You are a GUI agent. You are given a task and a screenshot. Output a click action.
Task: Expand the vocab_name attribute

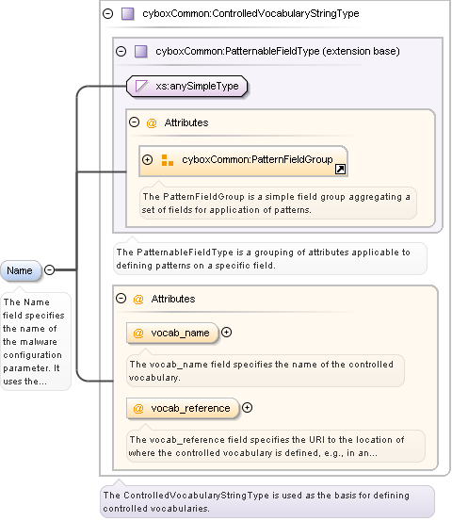pos(227,333)
